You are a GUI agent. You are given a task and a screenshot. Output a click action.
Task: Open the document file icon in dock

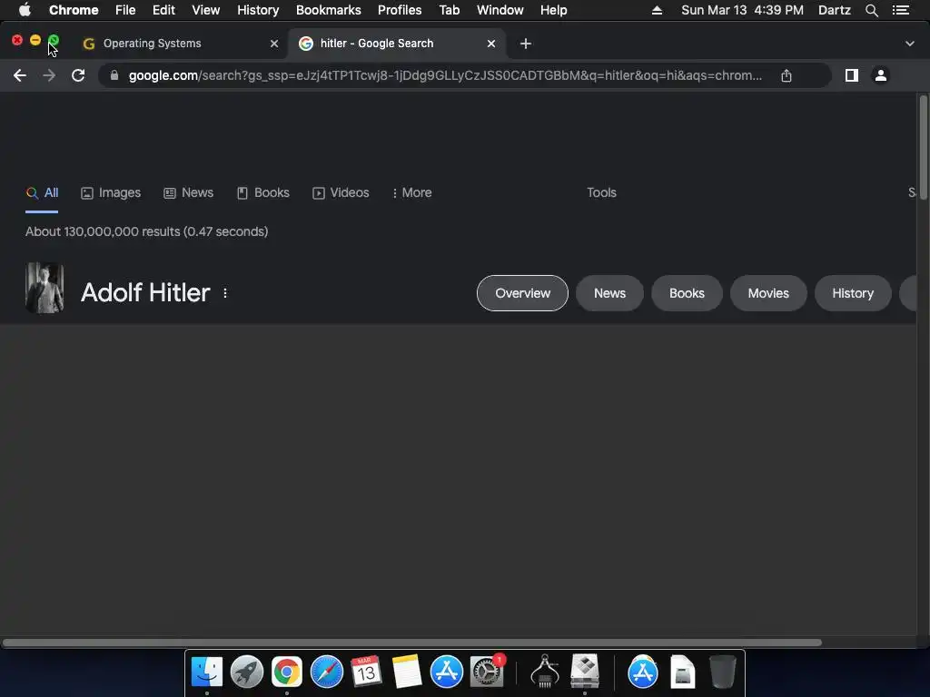click(683, 672)
